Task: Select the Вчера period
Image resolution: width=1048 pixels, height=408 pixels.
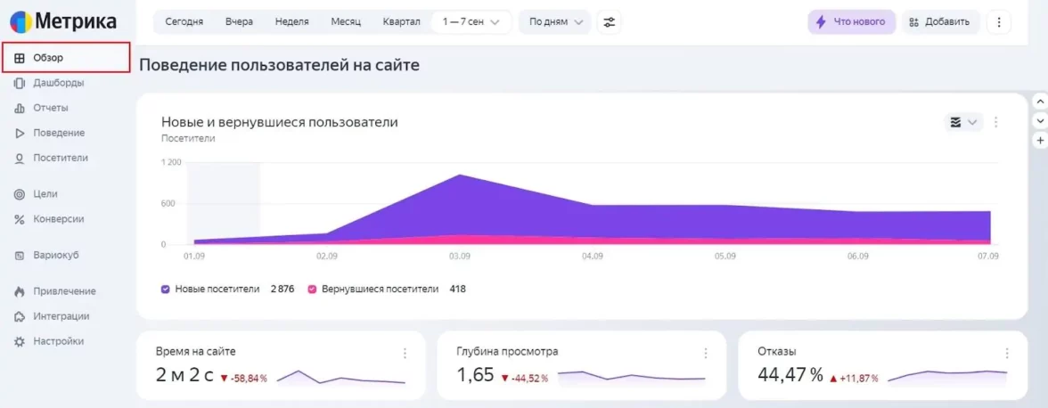Action: pyautogui.click(x=239, y=21)
